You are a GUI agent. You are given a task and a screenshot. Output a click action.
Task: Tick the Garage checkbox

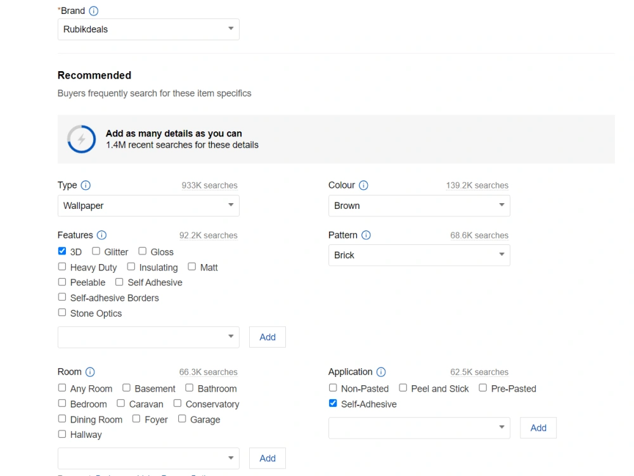(182, 418)
